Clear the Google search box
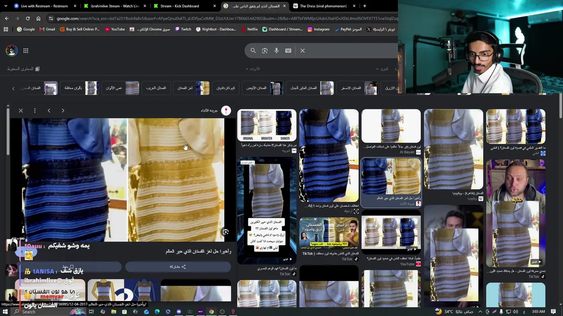This screenshot has width=563, height=316. [x=303, y=50]
